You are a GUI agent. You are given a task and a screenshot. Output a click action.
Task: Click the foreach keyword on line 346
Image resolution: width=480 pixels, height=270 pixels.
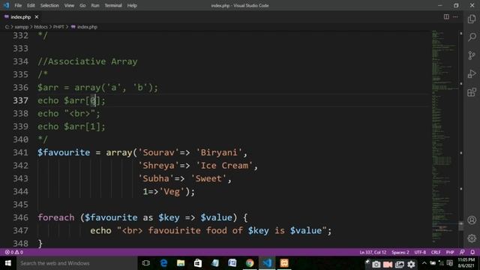pos(56,217)
